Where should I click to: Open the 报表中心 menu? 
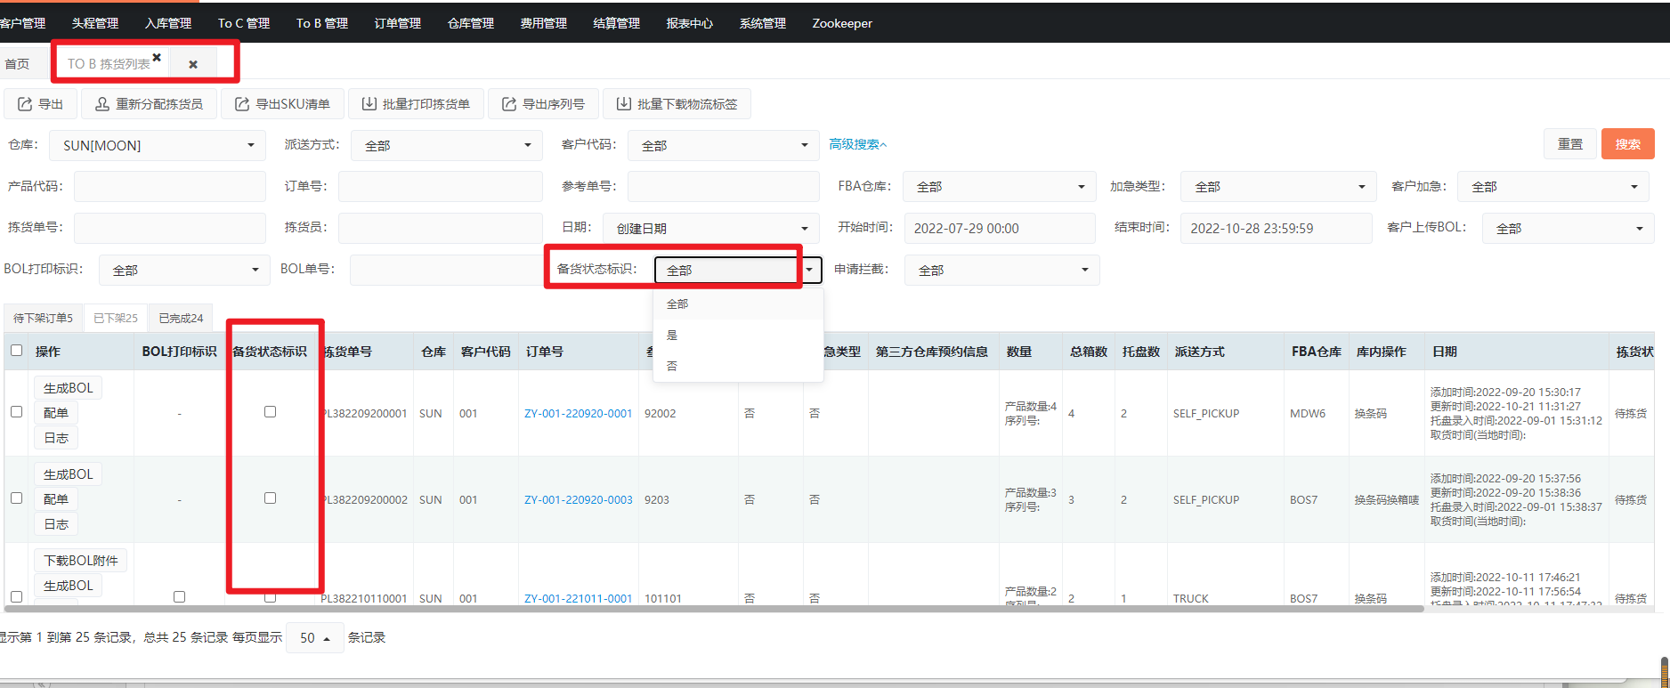(x=690, y=23)
